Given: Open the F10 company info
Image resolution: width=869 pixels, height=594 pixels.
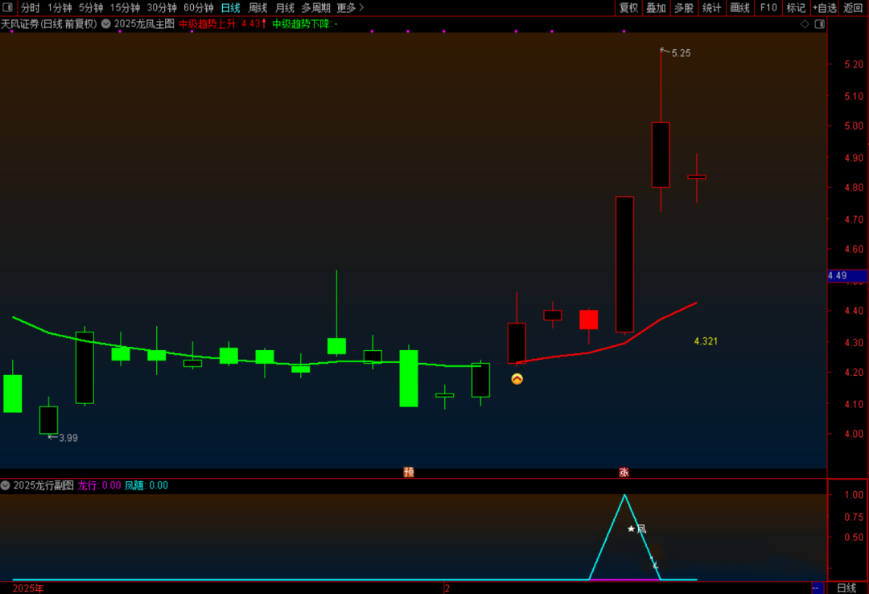Looking at the screenshot, I should (768, 7).
